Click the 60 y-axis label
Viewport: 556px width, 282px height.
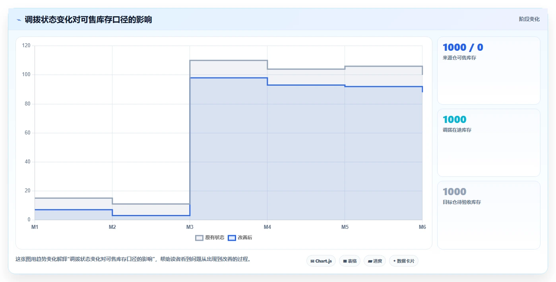coord(27,133)
